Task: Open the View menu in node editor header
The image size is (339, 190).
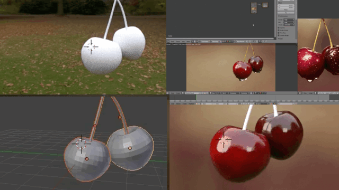Action: click(x=172, y=41)
